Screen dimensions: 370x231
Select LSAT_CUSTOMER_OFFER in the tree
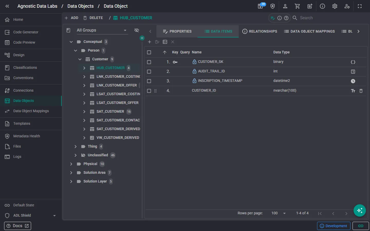tap(117, 103)
